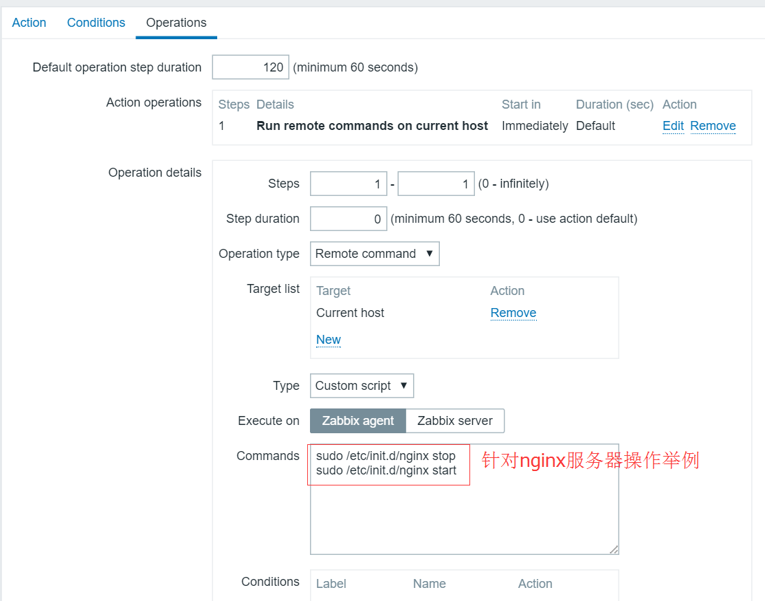Image resolution: width=765 pixels, height=601 pixels.
Task: Open the Conditions tab
Action: tap(96, 23)
